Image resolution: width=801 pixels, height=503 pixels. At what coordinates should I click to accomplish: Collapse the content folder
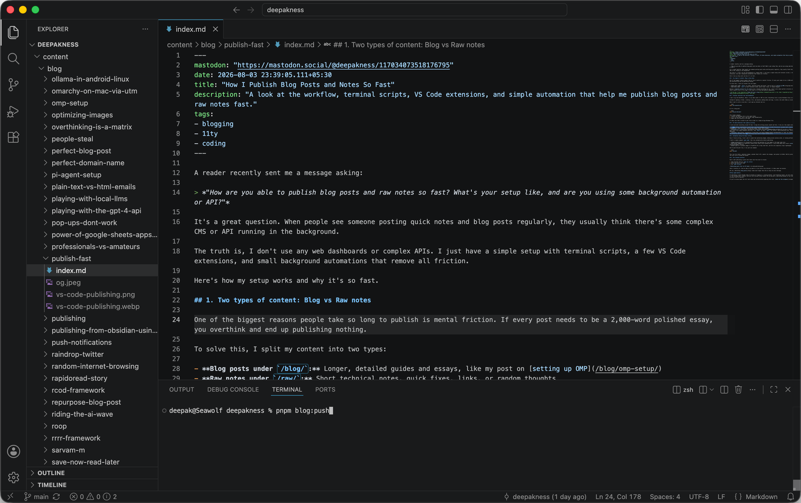(x=93, y=57)
